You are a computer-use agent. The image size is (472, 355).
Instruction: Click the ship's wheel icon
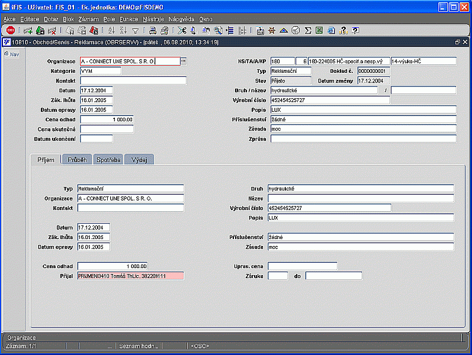[x=272, y=30]
